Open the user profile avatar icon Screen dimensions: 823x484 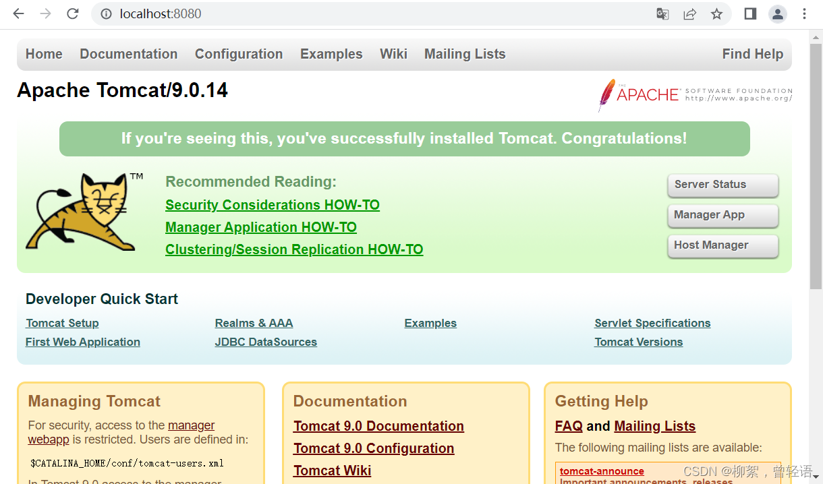tap(778, 13)
